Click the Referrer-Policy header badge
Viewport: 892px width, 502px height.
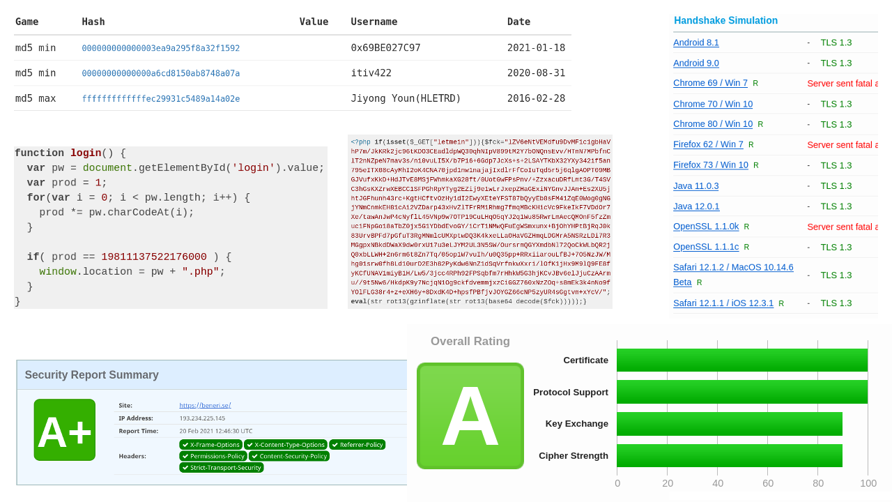point(357,445)
